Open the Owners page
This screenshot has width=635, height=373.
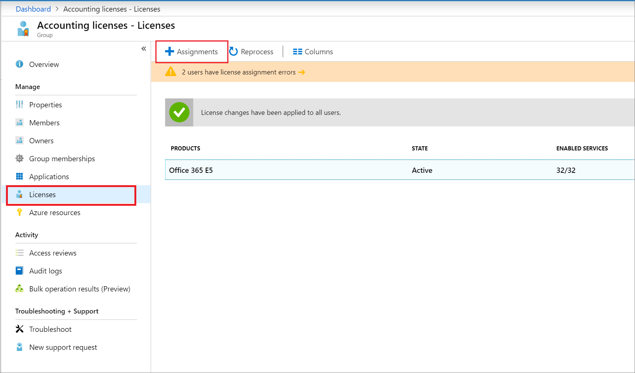tap(41, 141)
